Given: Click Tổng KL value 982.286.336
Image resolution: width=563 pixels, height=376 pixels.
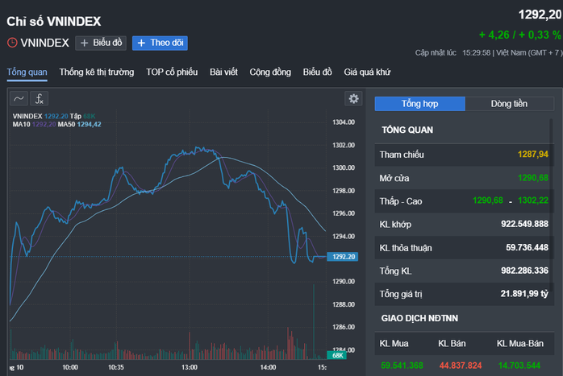Looking at the screenshot, I should [x=524, y=271].
